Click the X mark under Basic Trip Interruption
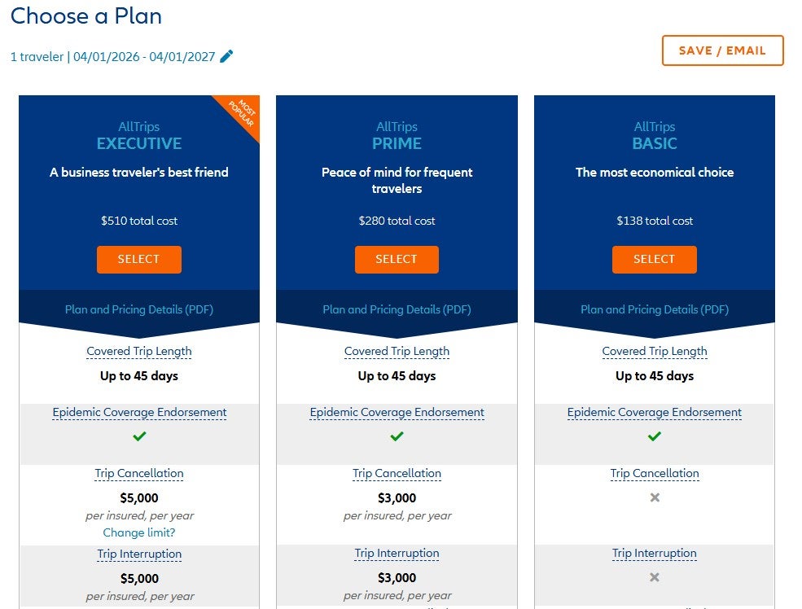The height and width of the screenshot is (609, 802). tap(654, 576)
